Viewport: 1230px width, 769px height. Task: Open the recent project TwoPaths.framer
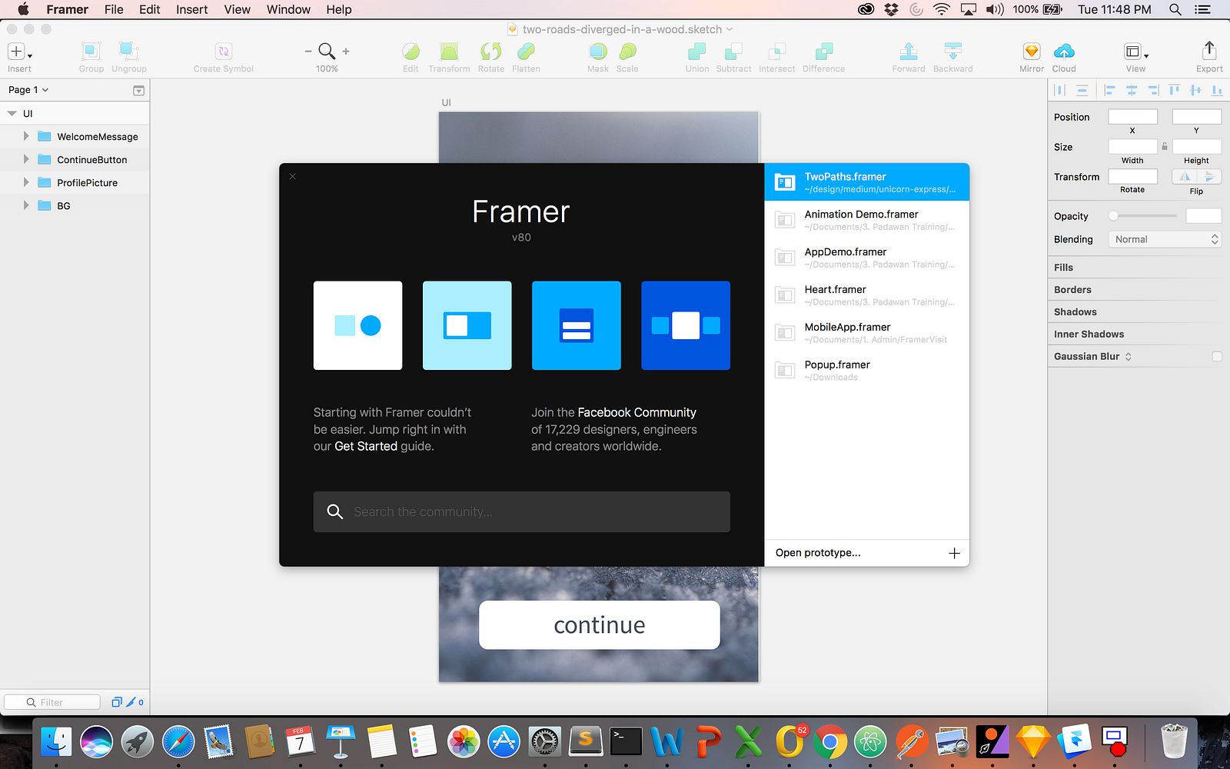867,182
